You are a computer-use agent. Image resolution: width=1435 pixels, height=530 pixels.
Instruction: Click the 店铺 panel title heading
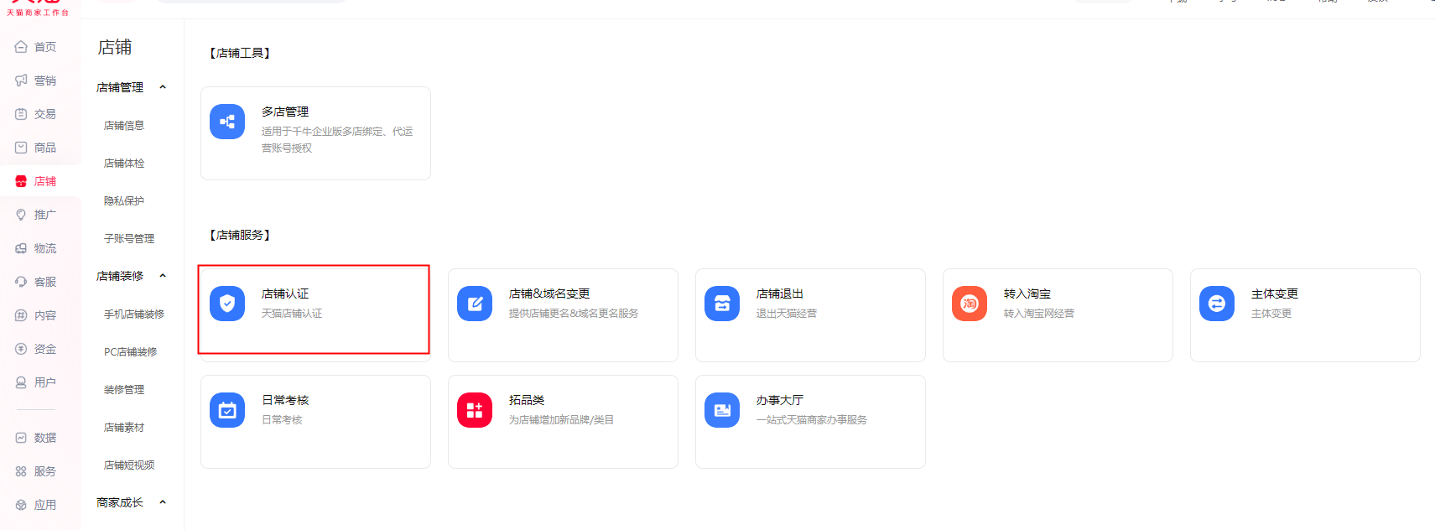(115, 47)
